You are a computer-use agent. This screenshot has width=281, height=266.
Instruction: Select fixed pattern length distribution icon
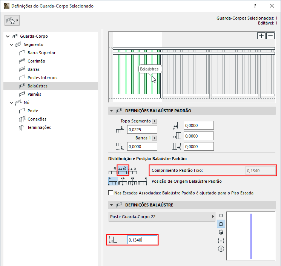123,170
